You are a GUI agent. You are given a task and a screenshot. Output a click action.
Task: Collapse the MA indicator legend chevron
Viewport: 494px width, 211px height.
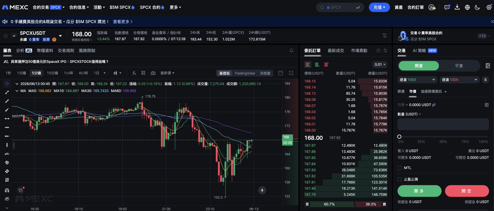point(16,90)
